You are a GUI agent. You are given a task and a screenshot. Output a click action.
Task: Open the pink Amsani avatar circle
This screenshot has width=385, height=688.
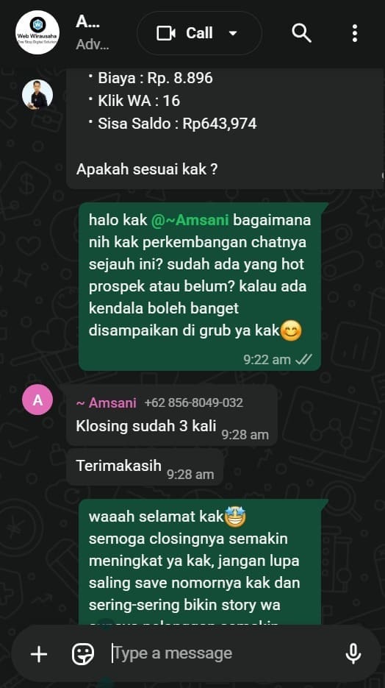point(37,400)
